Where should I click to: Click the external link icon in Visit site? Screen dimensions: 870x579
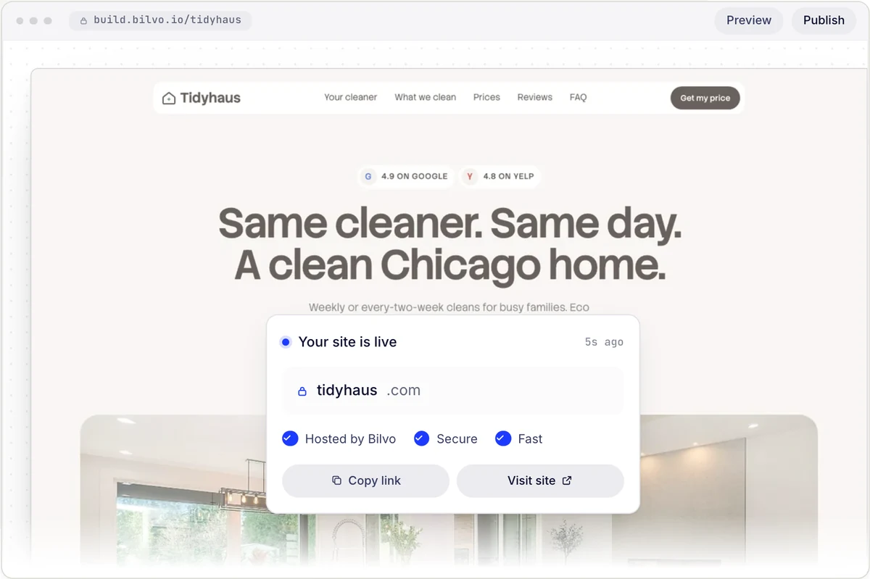coord(567,480)
